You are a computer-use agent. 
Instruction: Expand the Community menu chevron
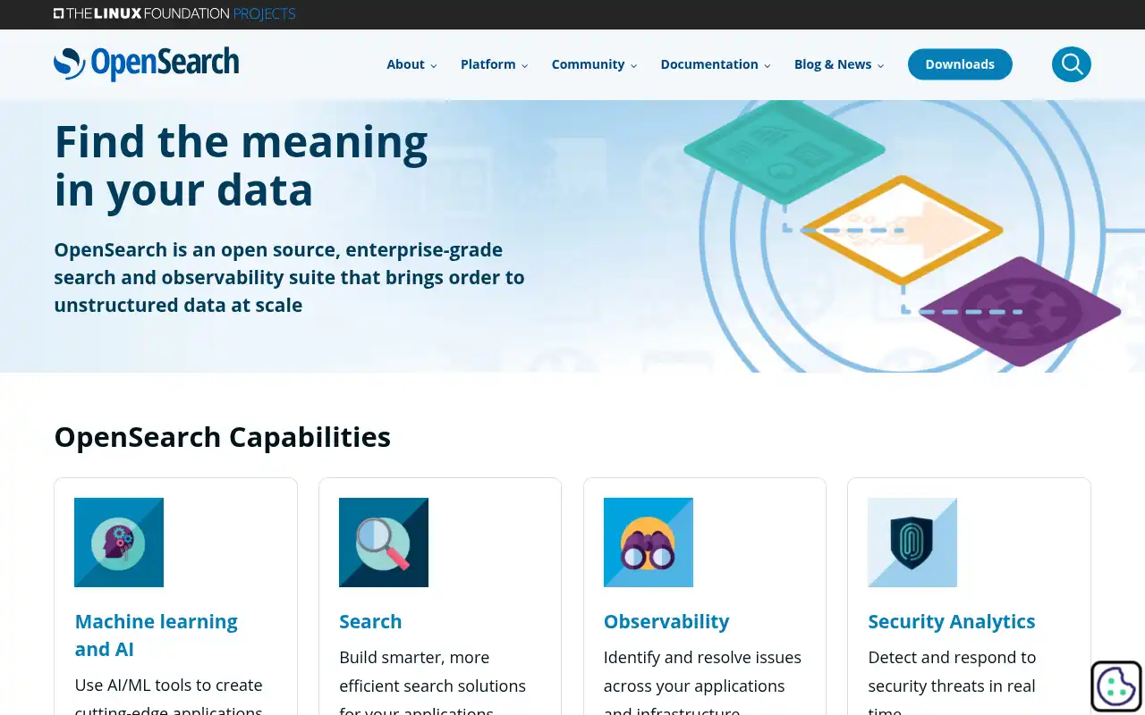(x=633, y=65)
